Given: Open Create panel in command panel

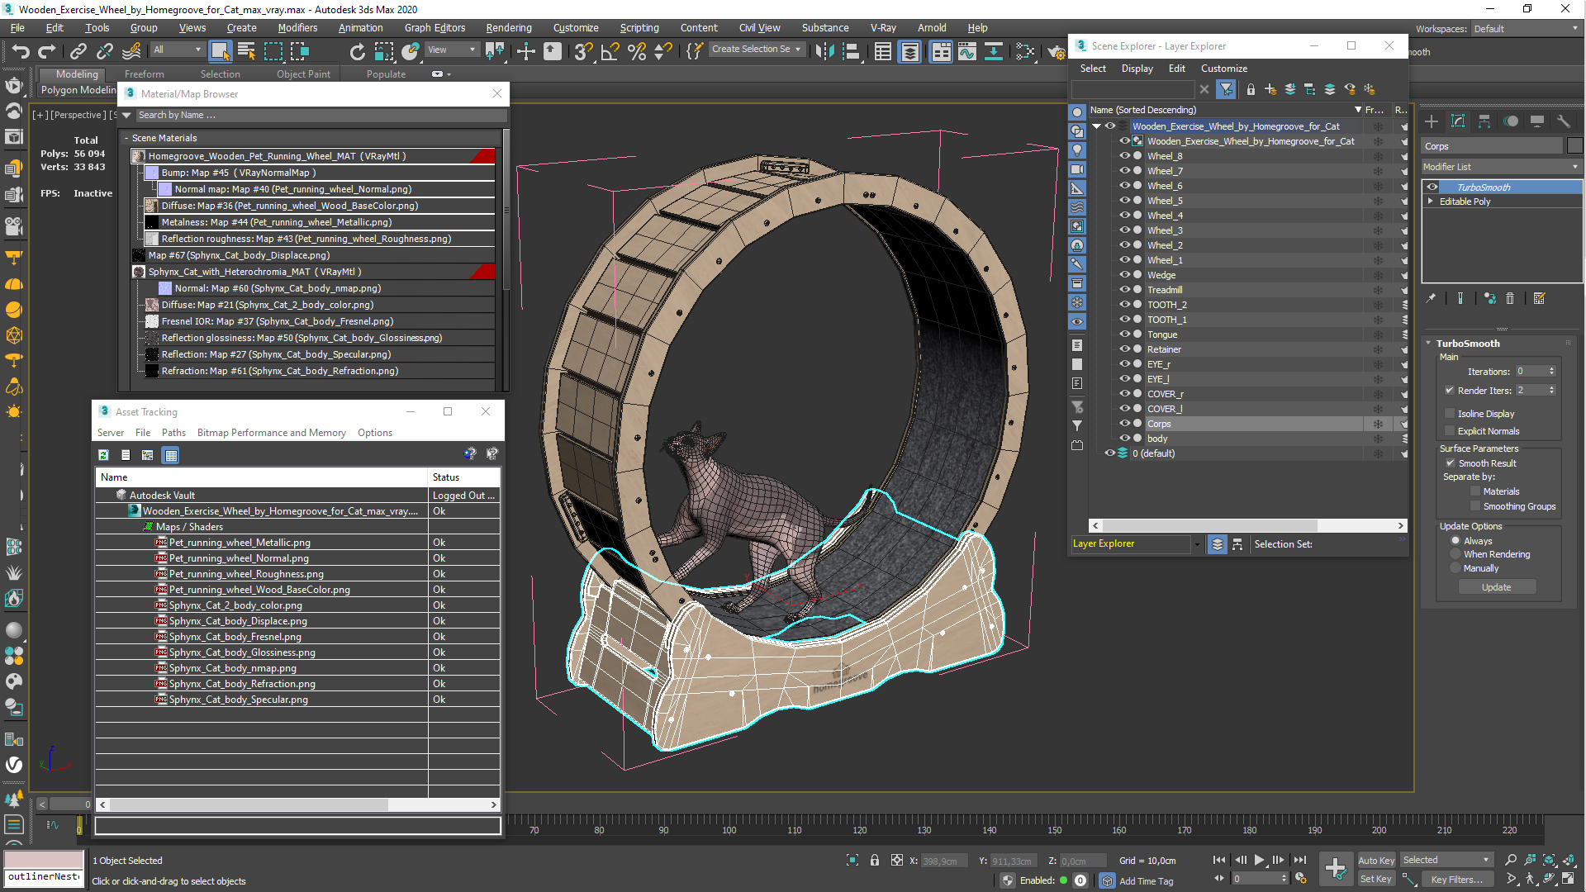Looking at the screenshot, I should (1432, 121).
